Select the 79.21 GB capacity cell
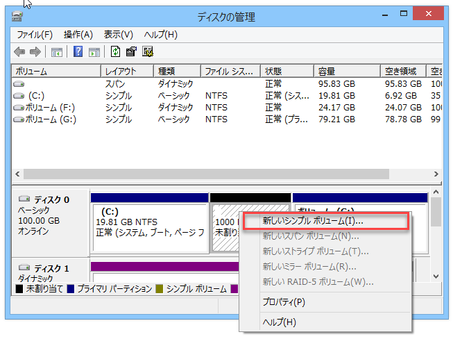 (x=336, y=119)
